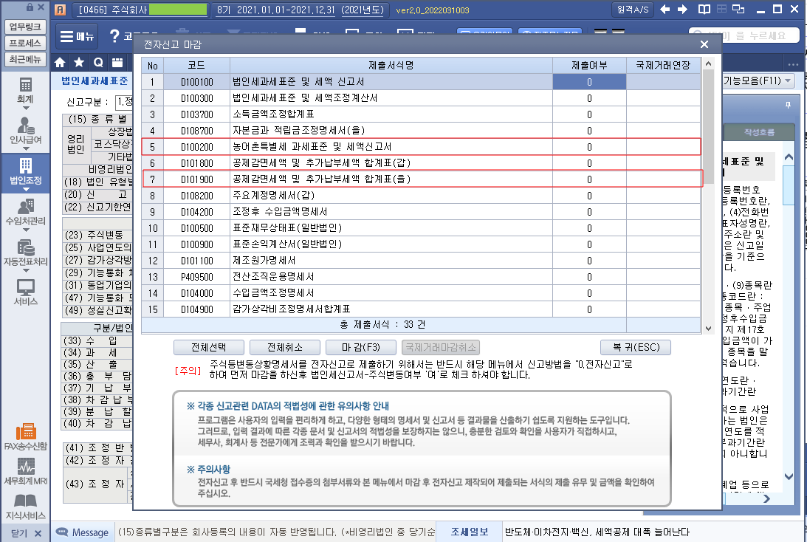Open the 신고구분 combo box
This screenshot has height=542, width=807.
[x=124, y=101]
